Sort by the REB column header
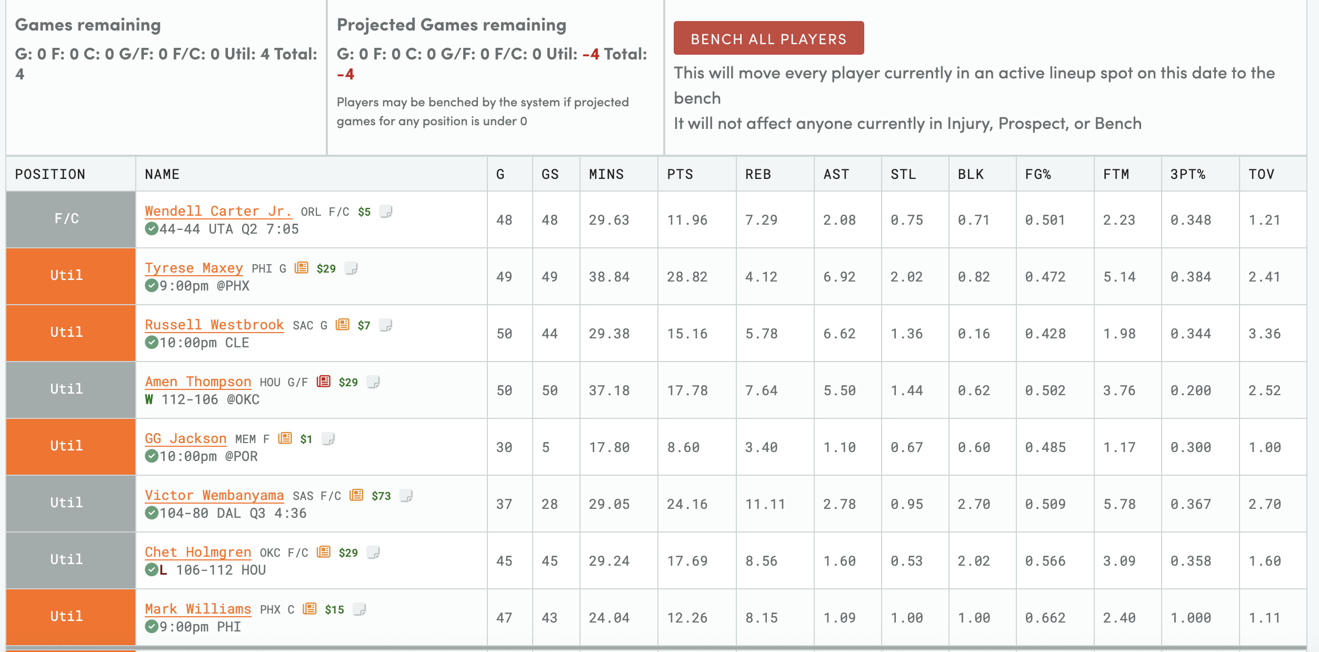The height and width of the screenshot is (652, 1319). (x=758, y=174)
